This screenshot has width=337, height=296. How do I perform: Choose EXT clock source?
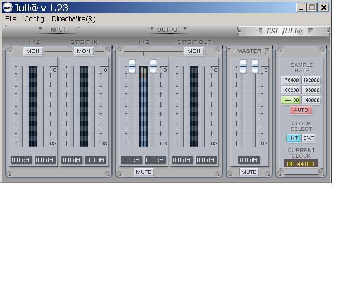(309, 138)
